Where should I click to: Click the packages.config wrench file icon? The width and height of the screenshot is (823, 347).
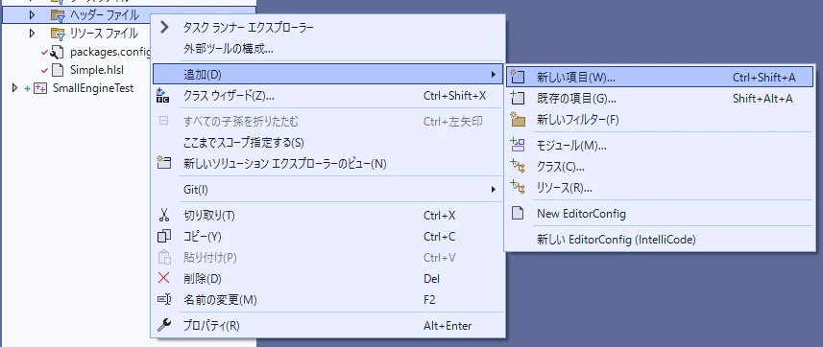(x=57, y=53)
